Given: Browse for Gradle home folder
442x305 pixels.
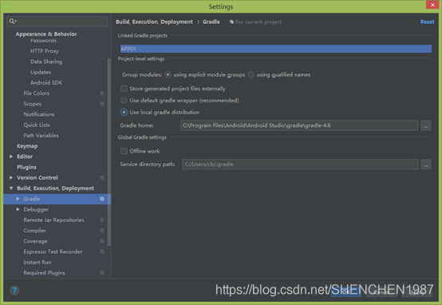Looking at the screenshot, I should tap(426, 125).
